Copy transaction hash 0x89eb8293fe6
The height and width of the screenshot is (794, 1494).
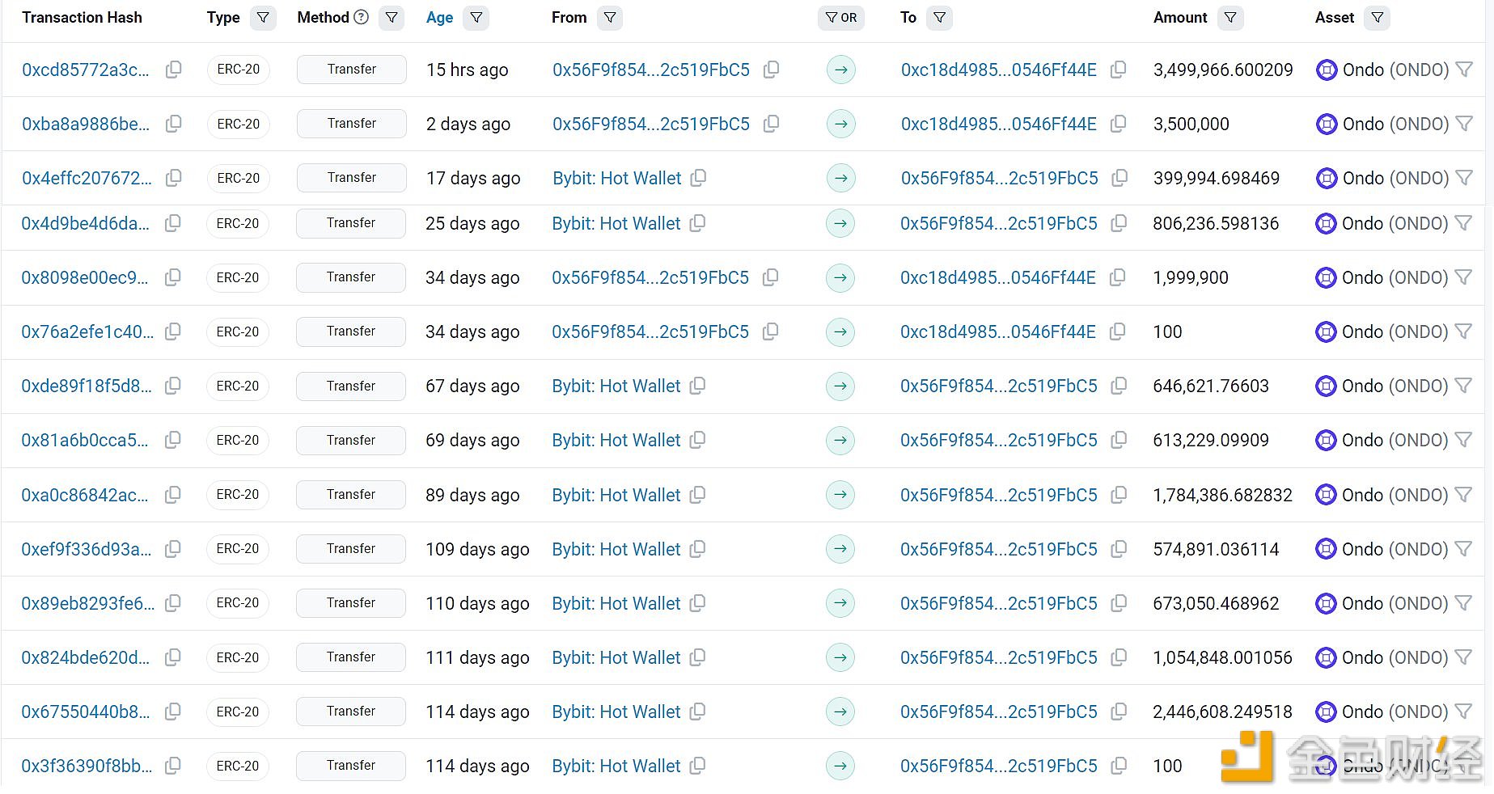pos(172,603)
